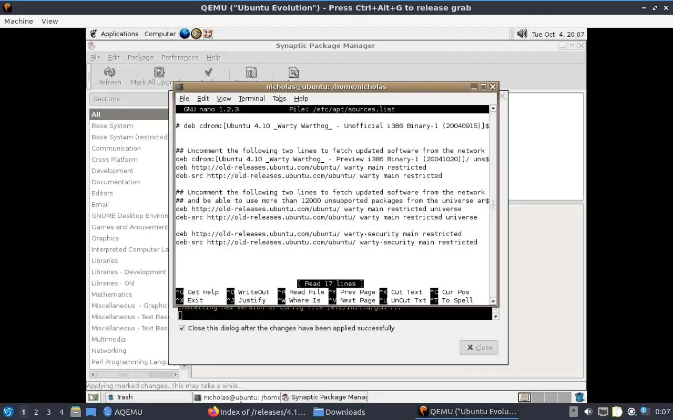The image size is (673, 420).
Task: Click the sections list left scroll arrow
Action: click(93, 374)
